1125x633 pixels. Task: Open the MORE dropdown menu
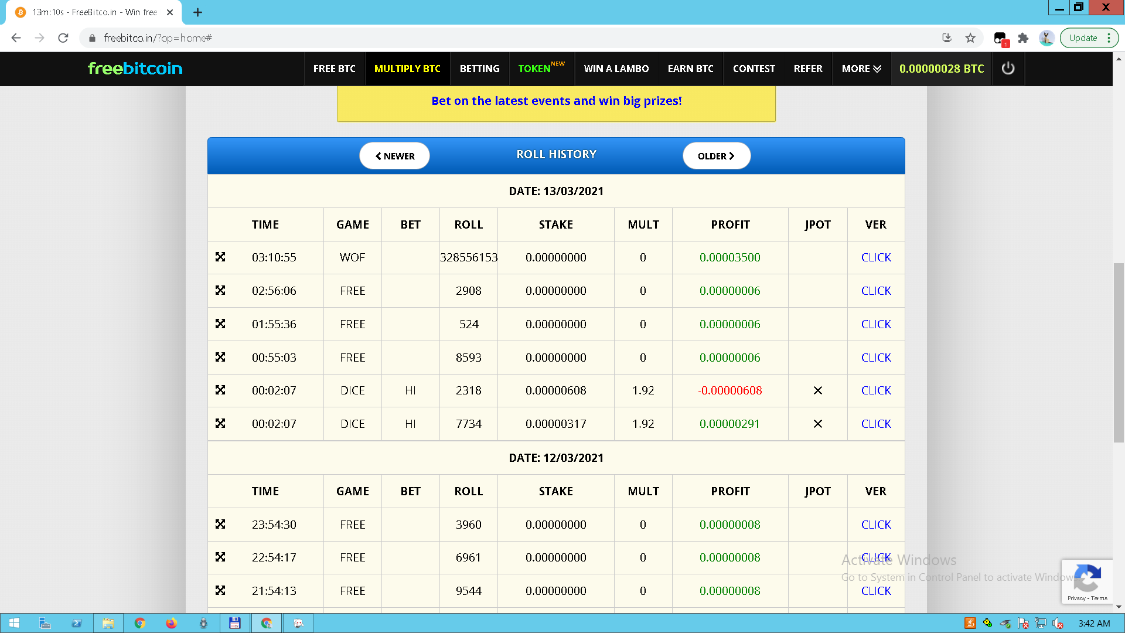pyautogui.click(x=861, y=69)
